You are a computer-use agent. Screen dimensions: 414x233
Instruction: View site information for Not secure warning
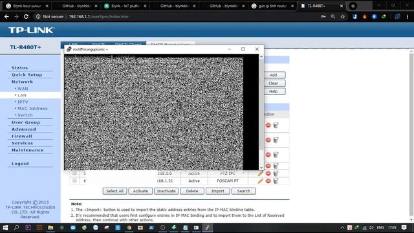(50, 16)
